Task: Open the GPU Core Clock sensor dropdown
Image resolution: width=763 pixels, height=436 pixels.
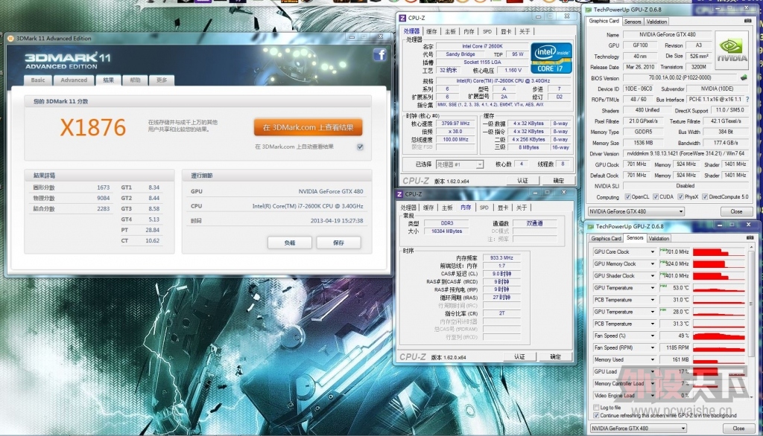Action: pyautogui.click(x=653, y=251)
